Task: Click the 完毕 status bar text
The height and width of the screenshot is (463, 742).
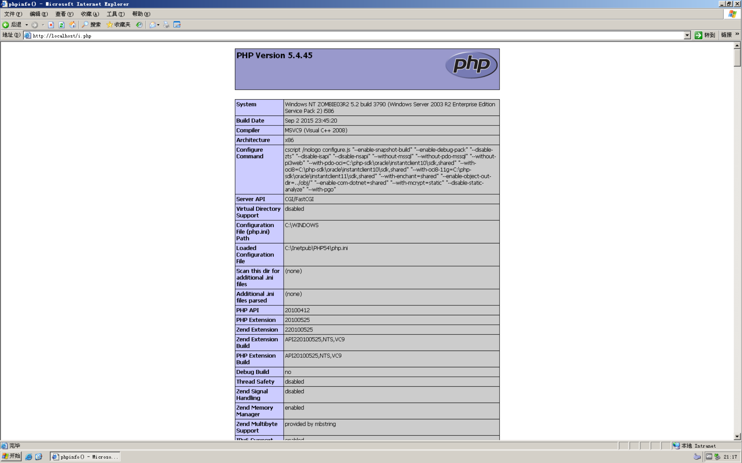Action: pyautogui.click(x=14, y=446)
